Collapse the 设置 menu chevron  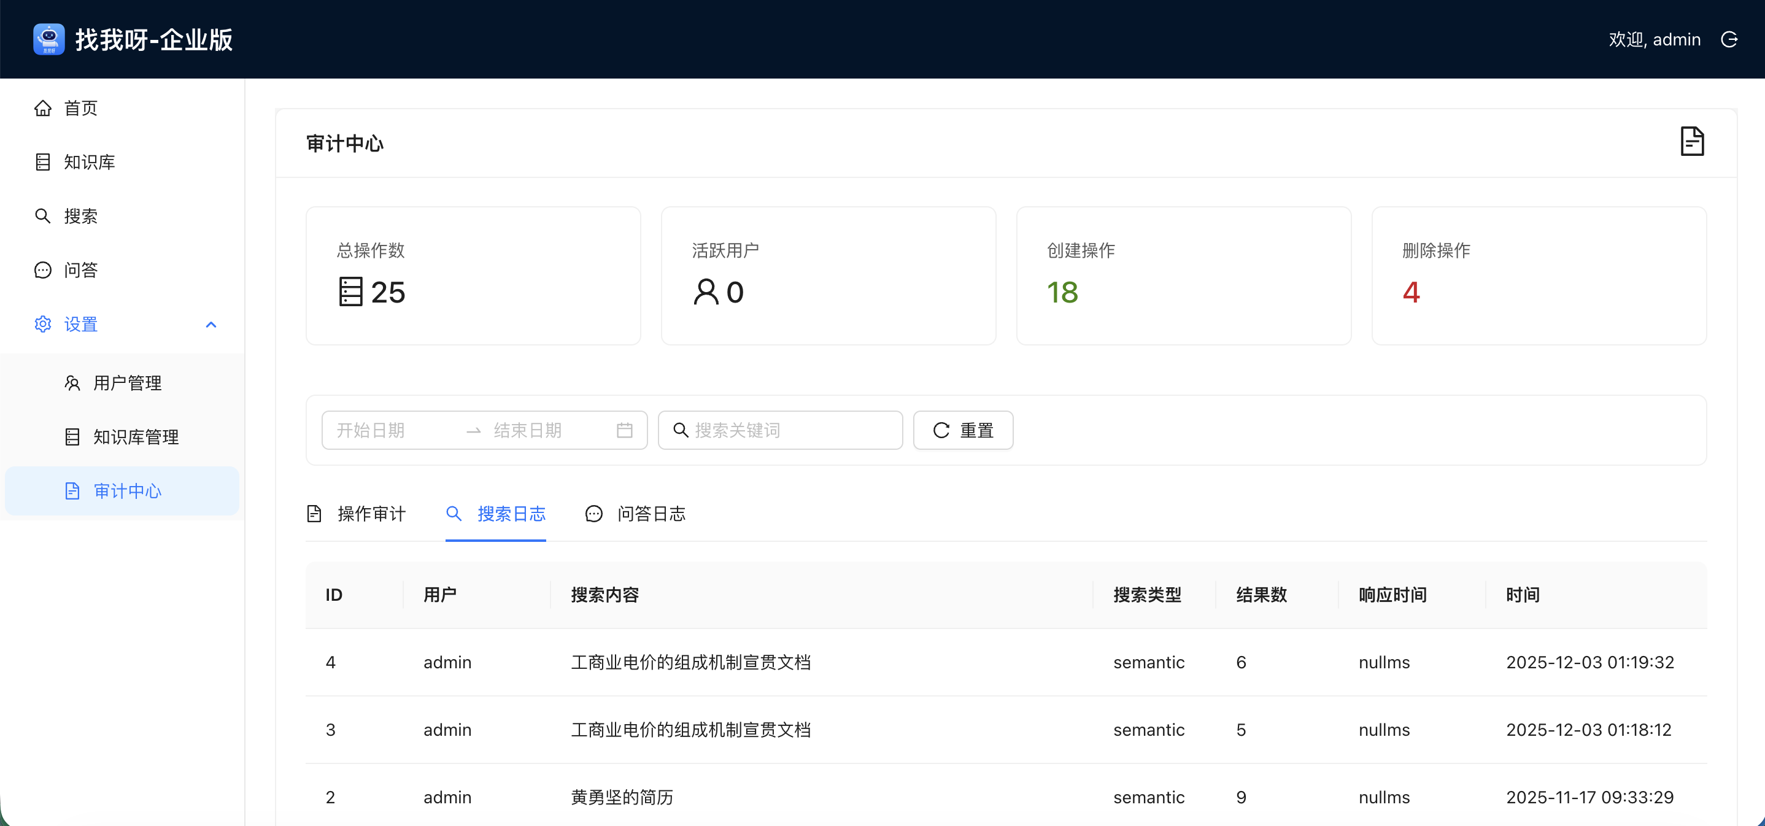(210, 324)
